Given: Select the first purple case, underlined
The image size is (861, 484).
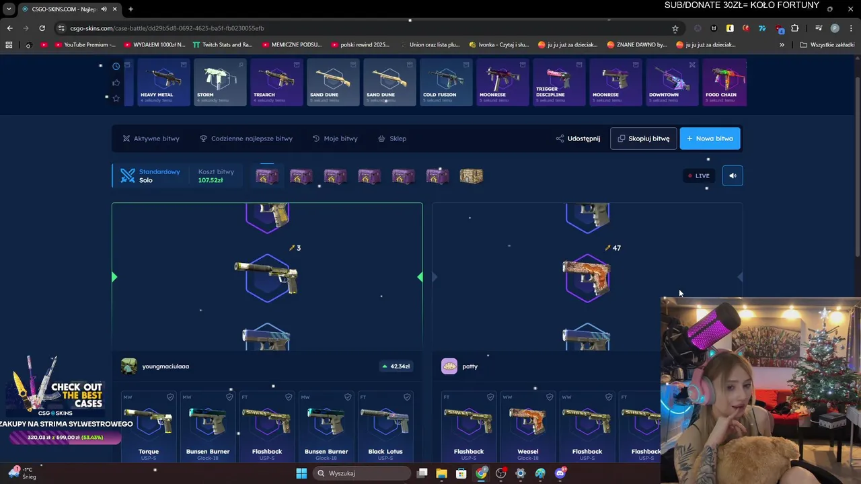Looking at the screenshot, I should [x=267, y=175].
